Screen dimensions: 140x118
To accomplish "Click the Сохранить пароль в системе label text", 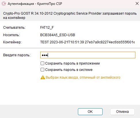I will [69, 70].
